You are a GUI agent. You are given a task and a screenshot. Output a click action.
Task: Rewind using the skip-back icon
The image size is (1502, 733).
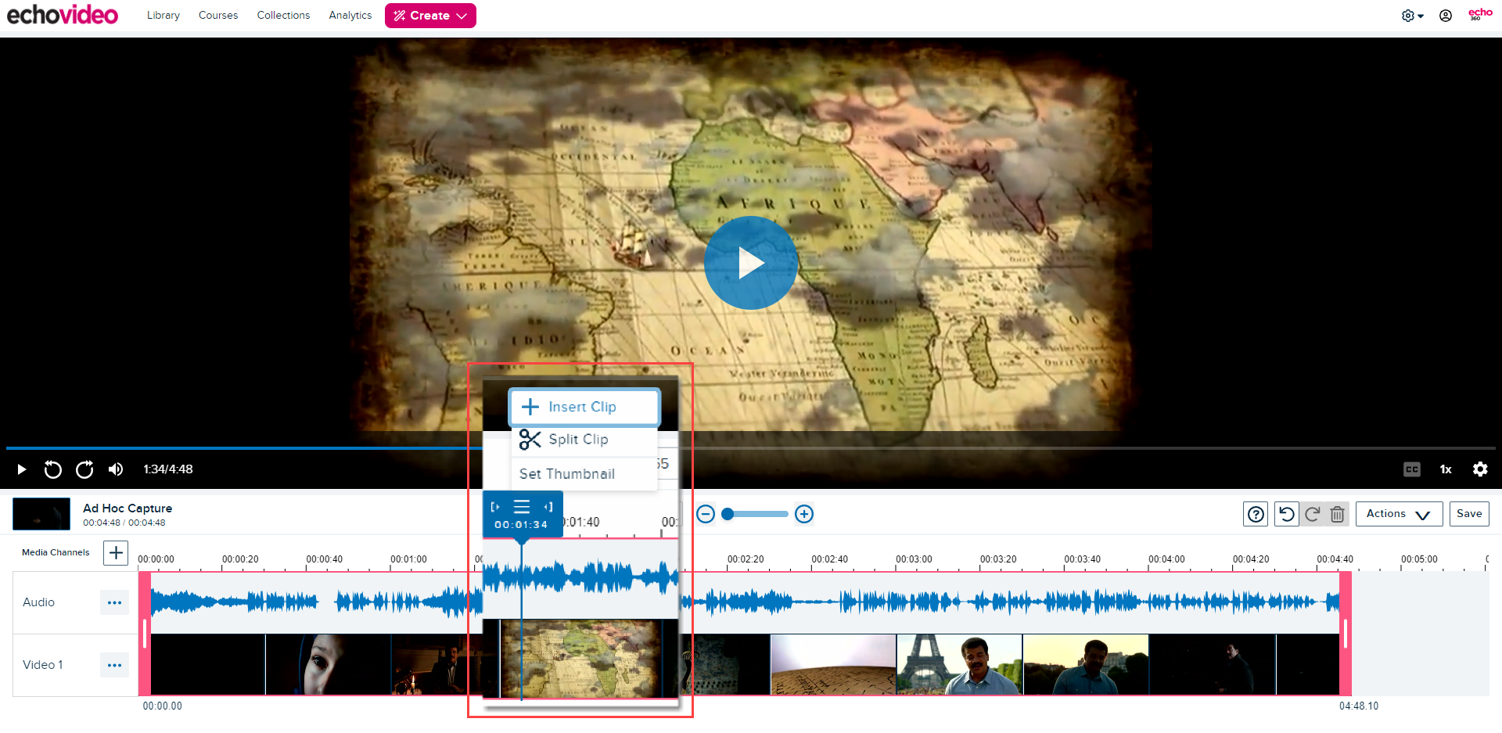click(52, 469)
